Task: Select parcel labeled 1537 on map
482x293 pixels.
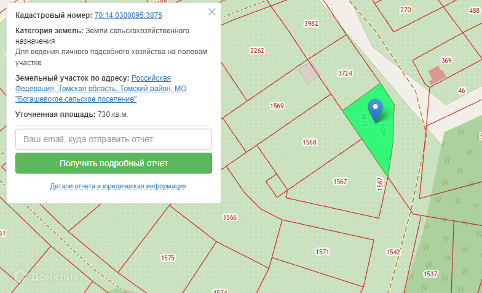Action: [430, 273]
